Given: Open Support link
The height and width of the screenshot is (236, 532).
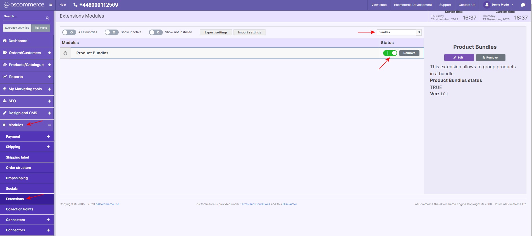Looking at the screenshot, I should coord(445,5).
